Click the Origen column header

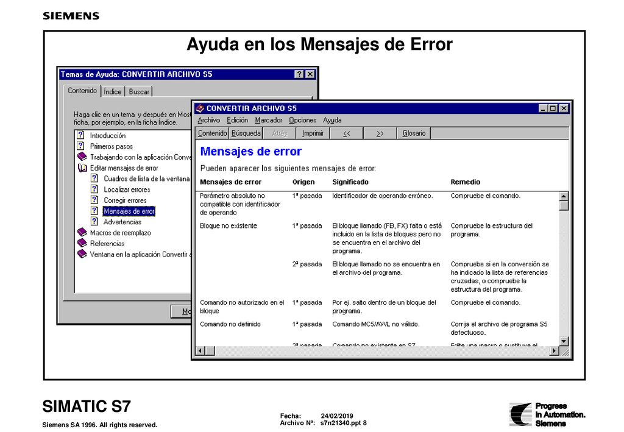[303, 182]
